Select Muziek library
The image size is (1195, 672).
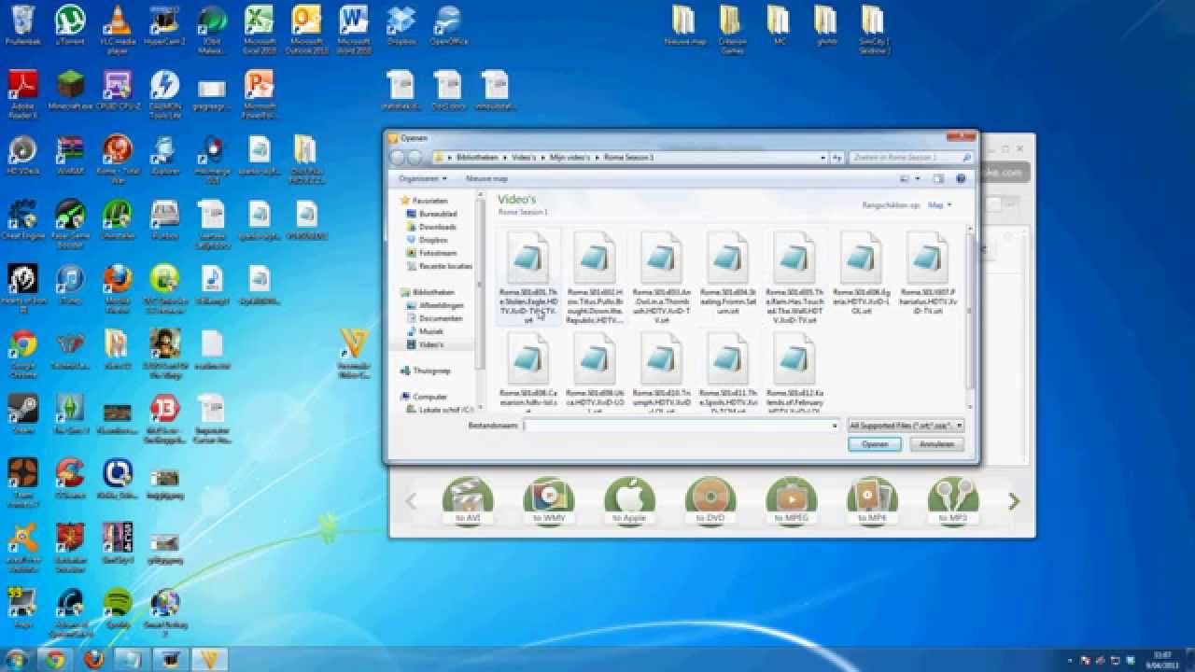(x=430, y=331)
